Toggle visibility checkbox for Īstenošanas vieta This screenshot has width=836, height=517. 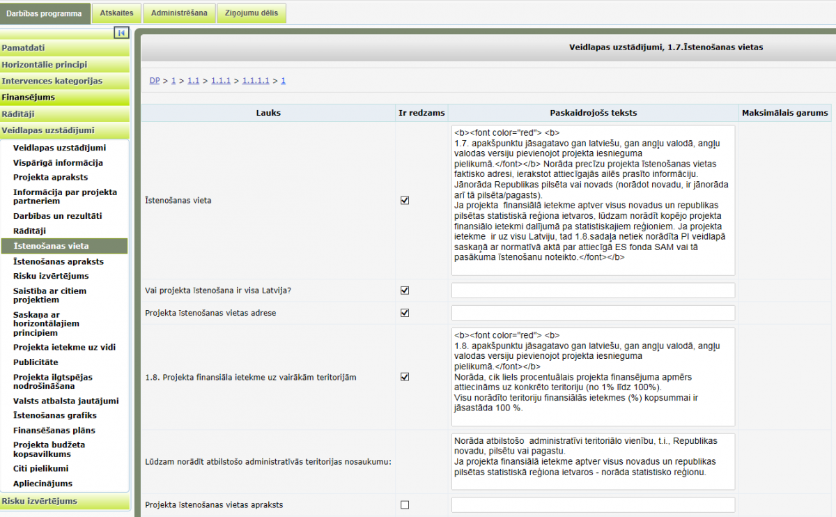(405, 201)
